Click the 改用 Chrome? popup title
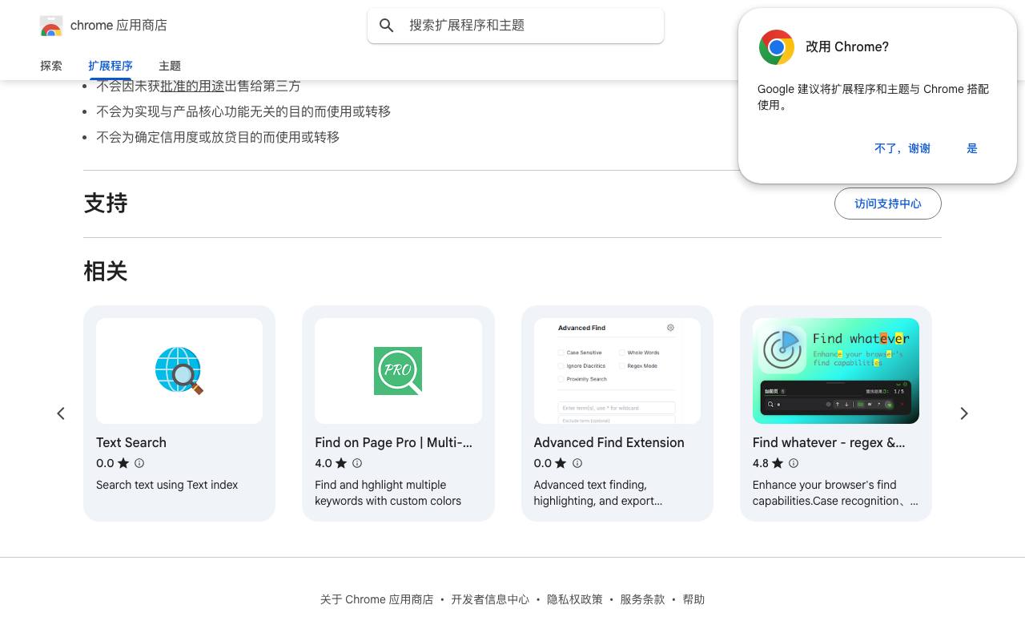The image size is (1025, 641). [x=847, y=47]
